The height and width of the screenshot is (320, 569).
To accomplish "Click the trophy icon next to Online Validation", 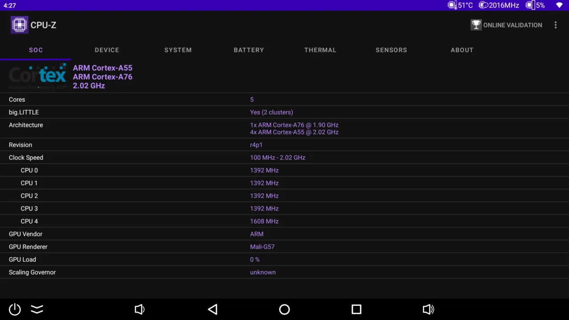I will click(x=476, y=25).
